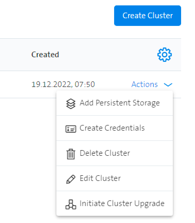
Task: Choose Create Credentials from the menu
Action: click(x=115, y=128)
